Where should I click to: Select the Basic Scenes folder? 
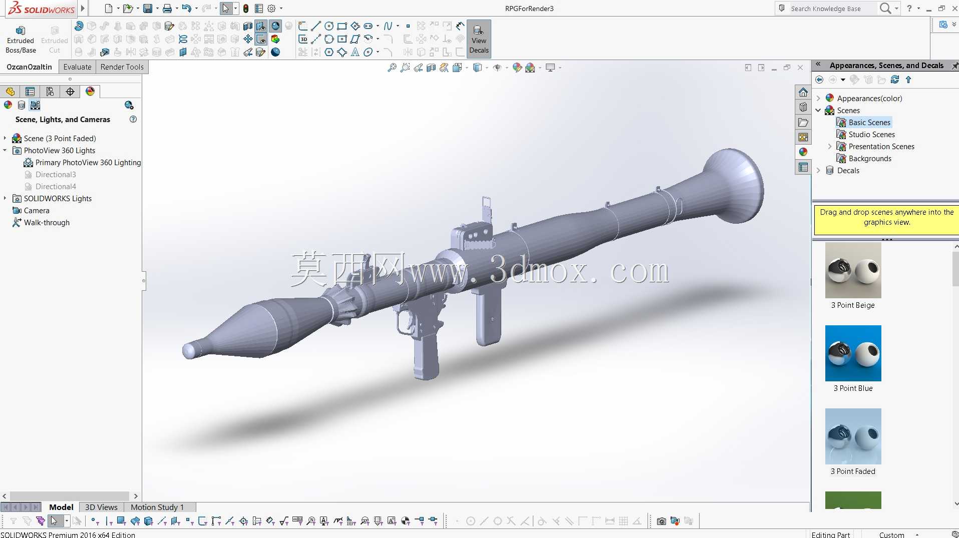[864, 122]
